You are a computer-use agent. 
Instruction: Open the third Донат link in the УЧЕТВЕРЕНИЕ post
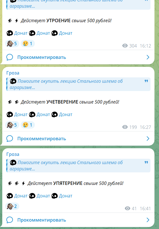tap(65, 114)
